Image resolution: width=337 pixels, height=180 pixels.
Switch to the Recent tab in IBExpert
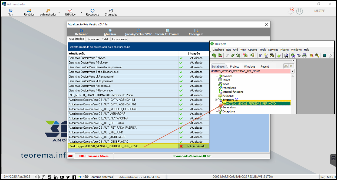[x=265, y=66]
